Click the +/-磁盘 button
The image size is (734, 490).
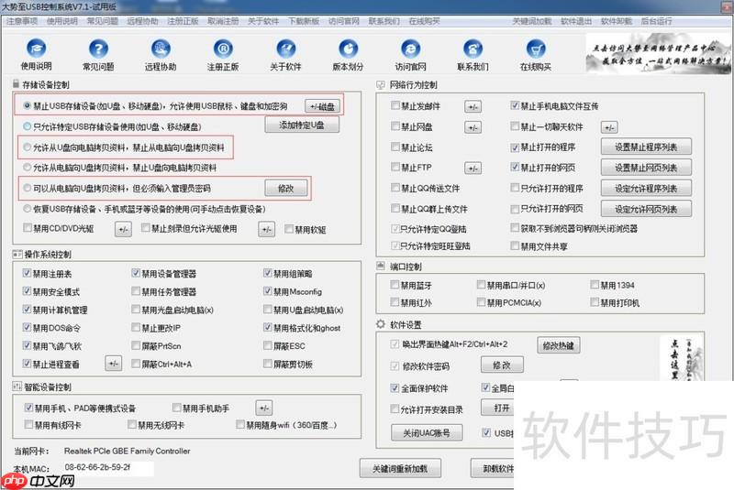pyautogui.click(x=323, y=106)
